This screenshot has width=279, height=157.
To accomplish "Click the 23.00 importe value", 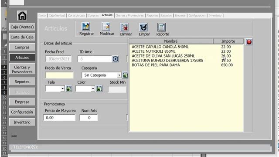I will point(226,51).
